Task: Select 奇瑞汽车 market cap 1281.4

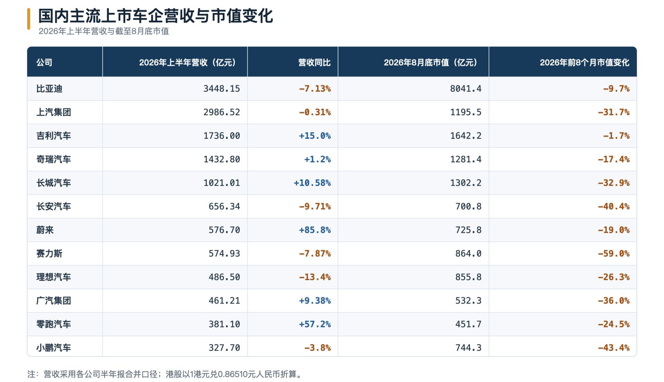Action: (x=466, y=159)
